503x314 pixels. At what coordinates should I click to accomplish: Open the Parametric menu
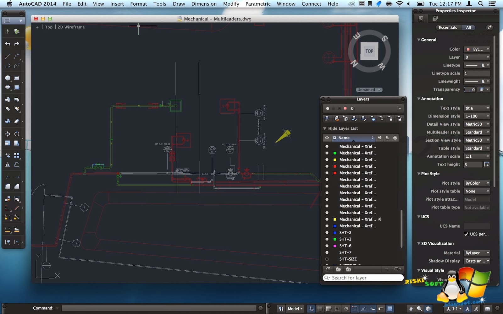258,4
